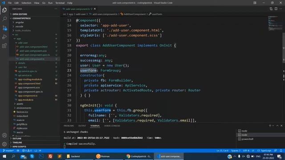The height and width of the screenshot is (160, 285).
Task: Expand the user-list folder
Action: click(x=35, y=67)
